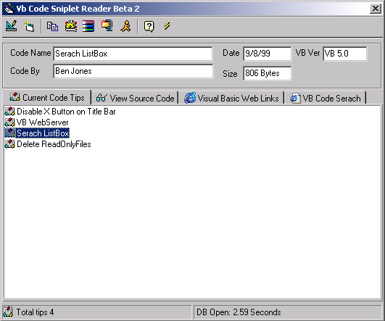The image size is (385, 321).
Task: Click the orange running man icon
Action: (125, 26)
